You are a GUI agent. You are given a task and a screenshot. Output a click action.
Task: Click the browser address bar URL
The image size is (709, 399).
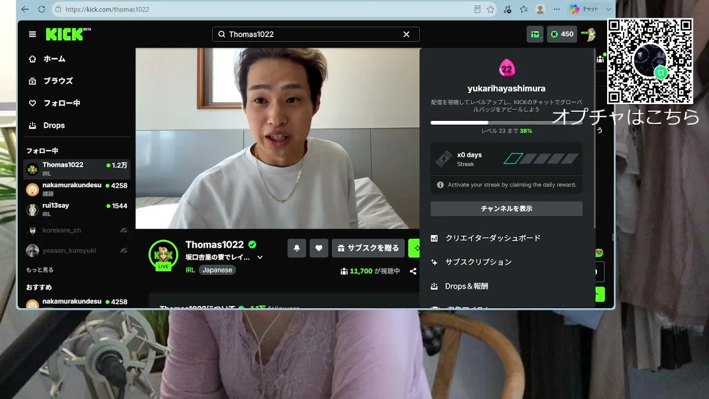tap(107, 9)
